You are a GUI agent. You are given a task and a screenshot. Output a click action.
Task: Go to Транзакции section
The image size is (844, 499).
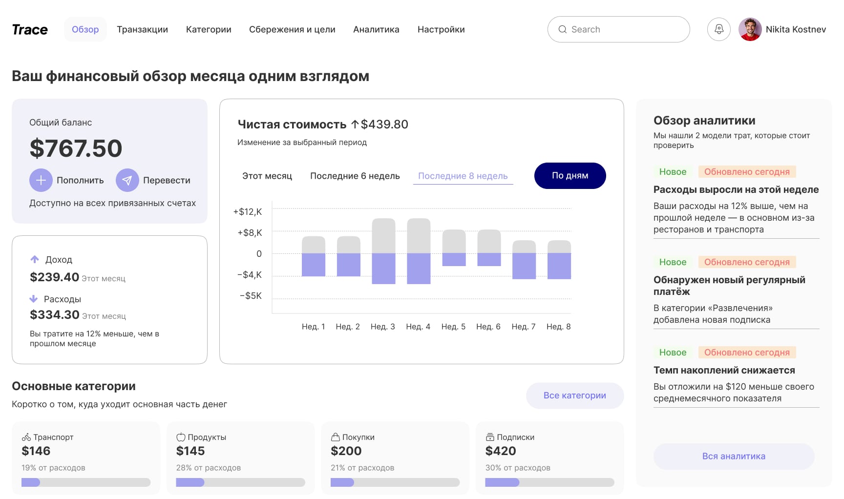[142, 29]
